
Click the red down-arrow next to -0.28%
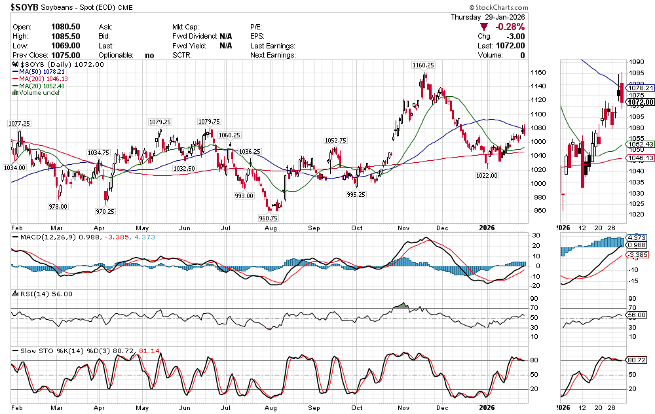coord(484,27)
